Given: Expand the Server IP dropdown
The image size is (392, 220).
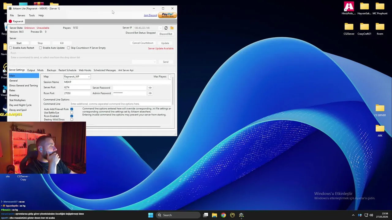Looking at the screenshot, I should tap(160, 28).
